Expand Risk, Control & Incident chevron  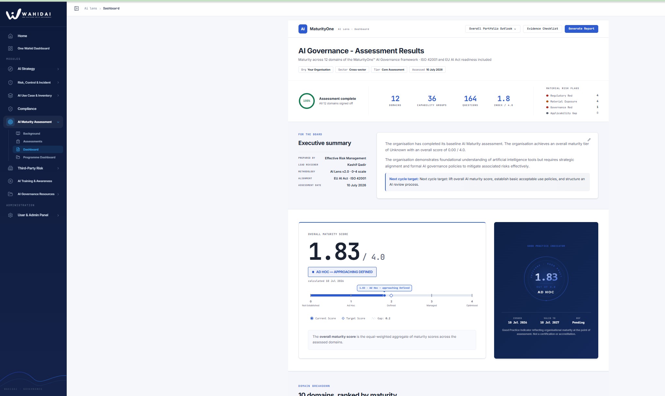pos(58,83)
